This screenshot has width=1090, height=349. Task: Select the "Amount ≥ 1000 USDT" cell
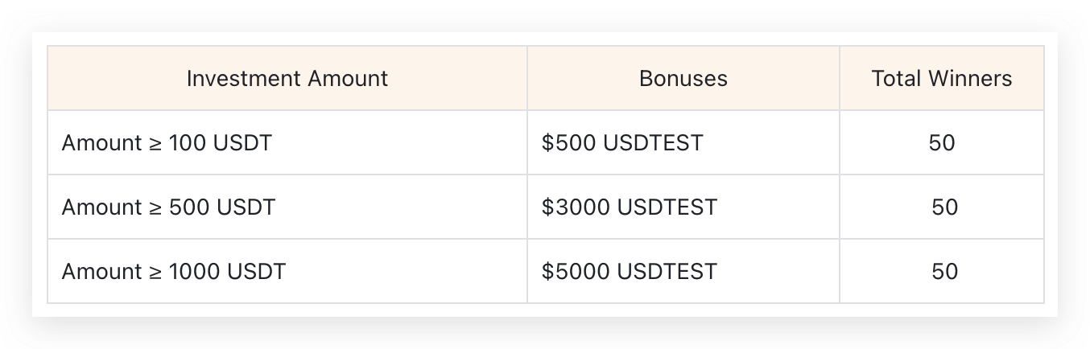173,272
